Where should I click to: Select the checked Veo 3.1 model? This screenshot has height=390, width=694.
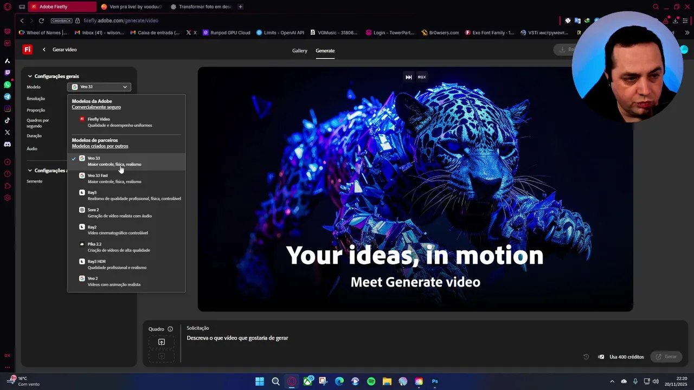tap(126, 161)
